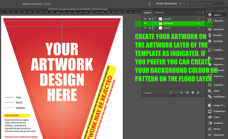
Task: Open the Transform panel
Action: coord(216,85)
